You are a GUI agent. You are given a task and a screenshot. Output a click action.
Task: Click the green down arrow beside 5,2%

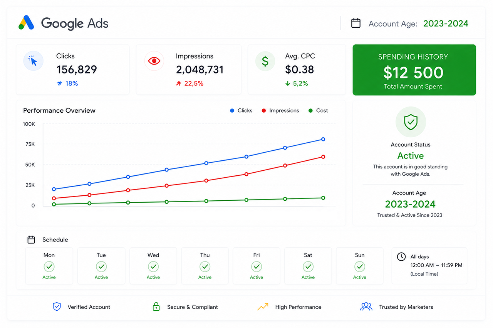coord(288,83)
